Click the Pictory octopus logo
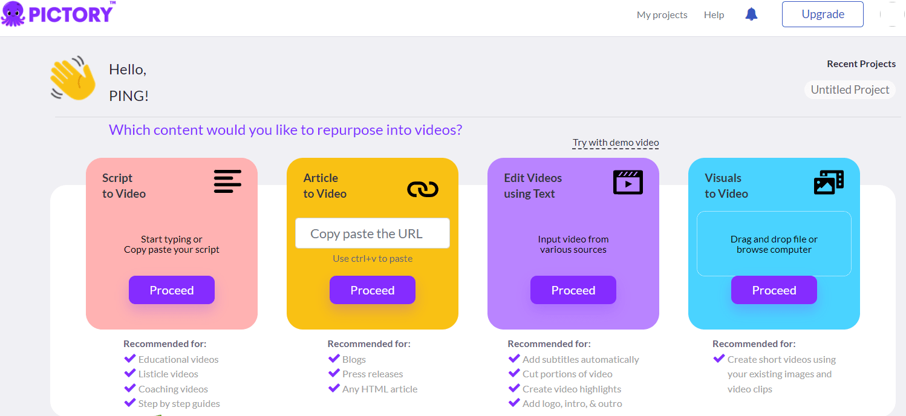The height and width of the screenshot is (416, 906). 13,13
